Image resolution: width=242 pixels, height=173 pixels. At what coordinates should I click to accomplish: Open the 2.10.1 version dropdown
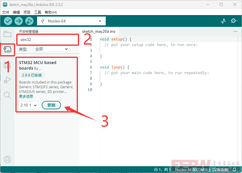[28, 105]
